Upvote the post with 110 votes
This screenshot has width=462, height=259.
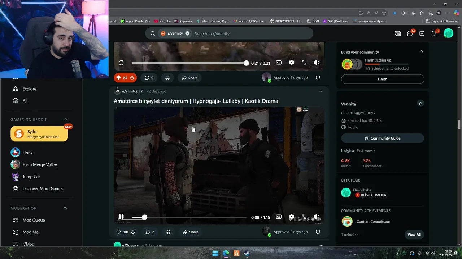(x=118, y=232)
